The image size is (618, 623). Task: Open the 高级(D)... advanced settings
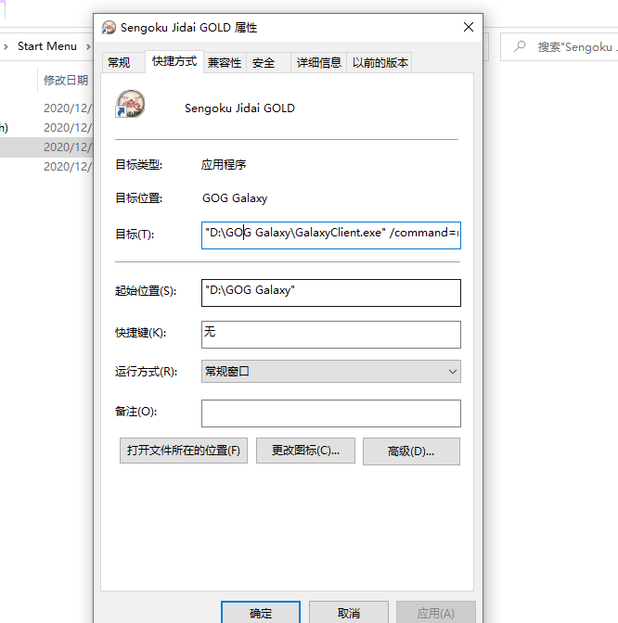[x=411, y=451]
